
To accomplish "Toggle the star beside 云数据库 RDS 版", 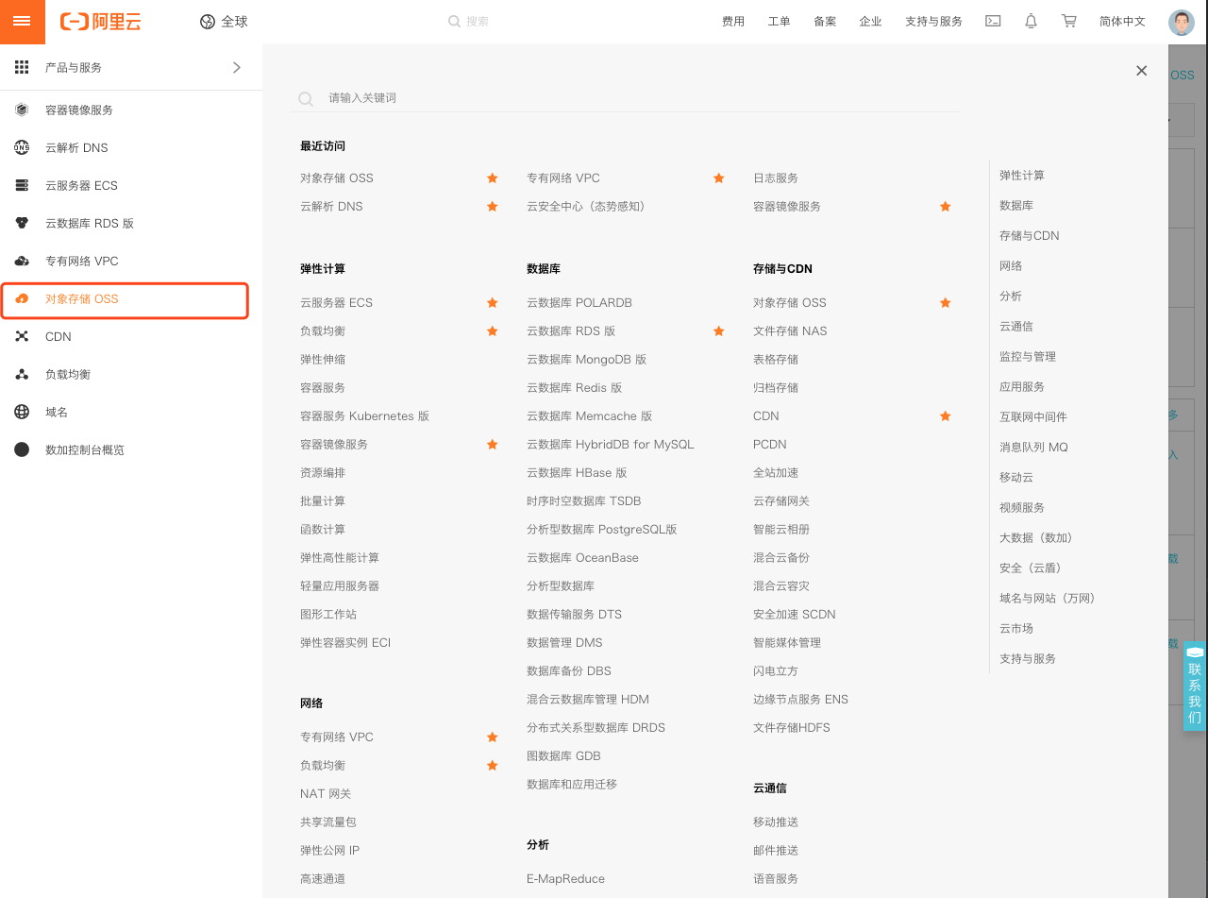I will (718, 330).
